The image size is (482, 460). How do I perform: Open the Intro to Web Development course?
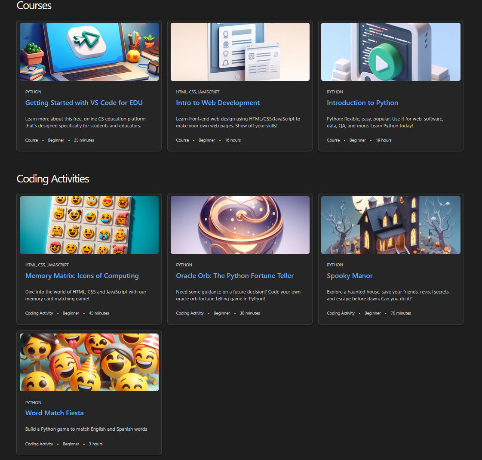pyautogui.click(x=218, y=102)
